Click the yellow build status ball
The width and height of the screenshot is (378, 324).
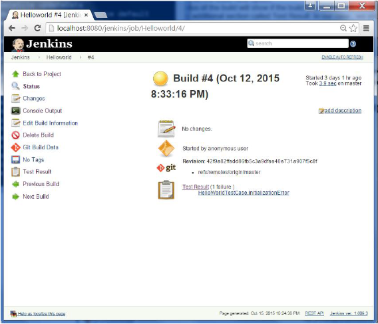(160, 79)
